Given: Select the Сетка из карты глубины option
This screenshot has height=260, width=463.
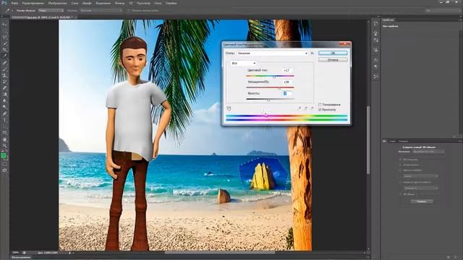Looking at the screenshot, I should pos(401,182).
